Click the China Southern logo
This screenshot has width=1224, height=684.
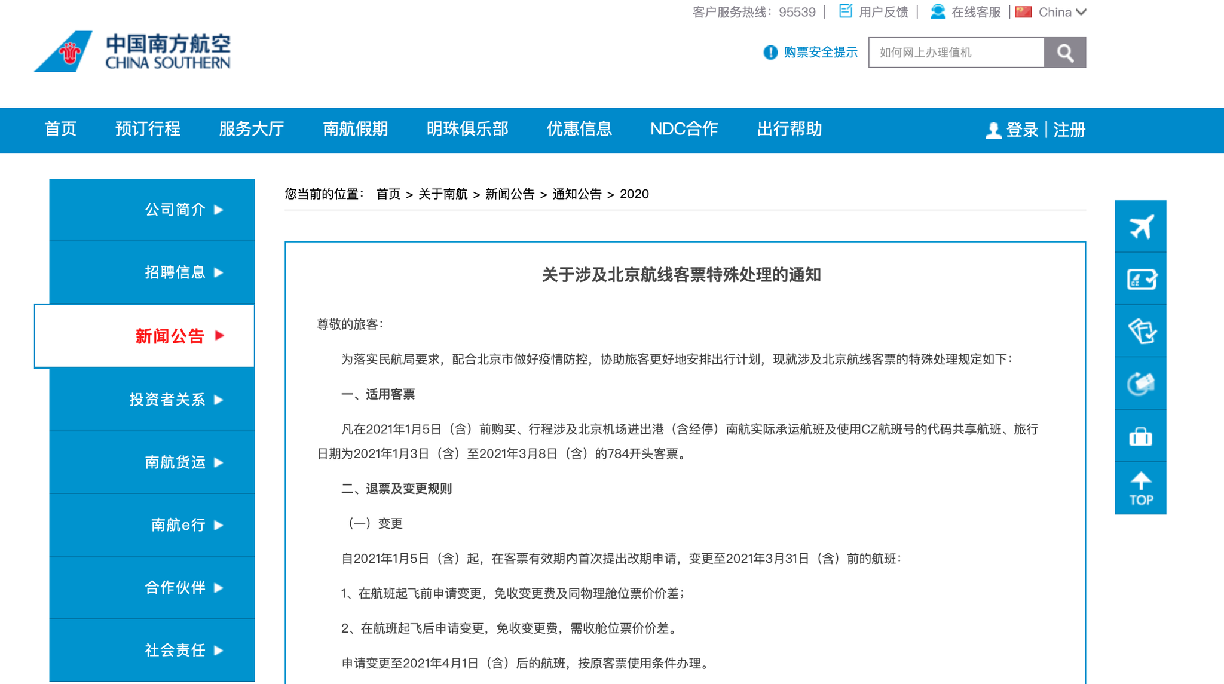(x=132, y=51)
